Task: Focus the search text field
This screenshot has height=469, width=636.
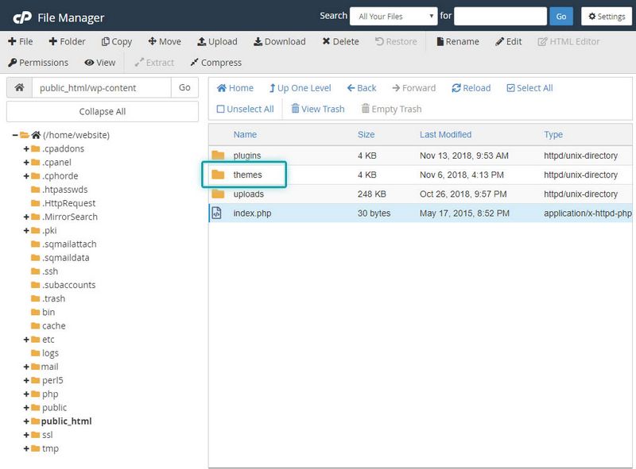Action: tap(500, 16)
